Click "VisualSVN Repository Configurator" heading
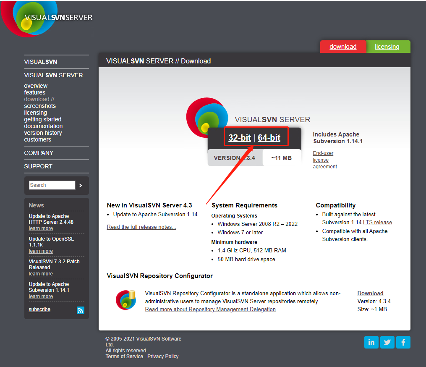 [160, 276]
